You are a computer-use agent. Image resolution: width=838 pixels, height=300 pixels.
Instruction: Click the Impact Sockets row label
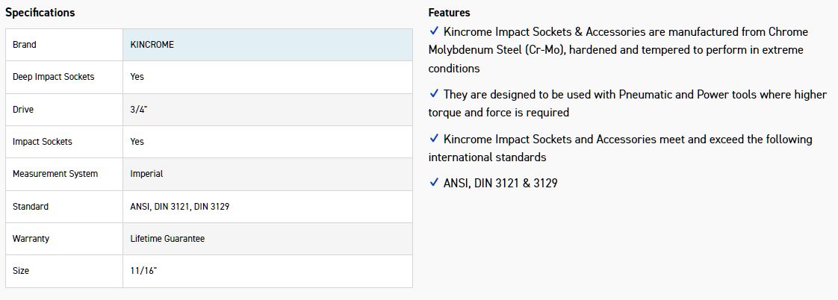(x=43, y=142)
